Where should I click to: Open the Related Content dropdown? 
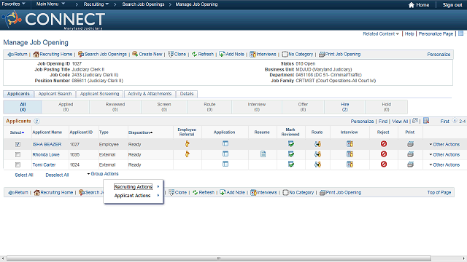coord(381,34)
